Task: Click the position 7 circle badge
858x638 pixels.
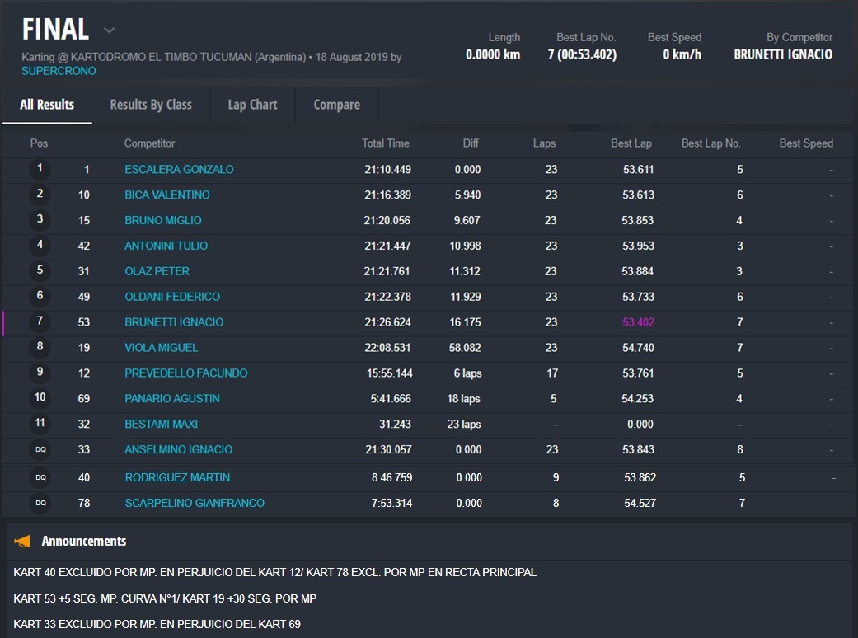Action: pos(40,322)
